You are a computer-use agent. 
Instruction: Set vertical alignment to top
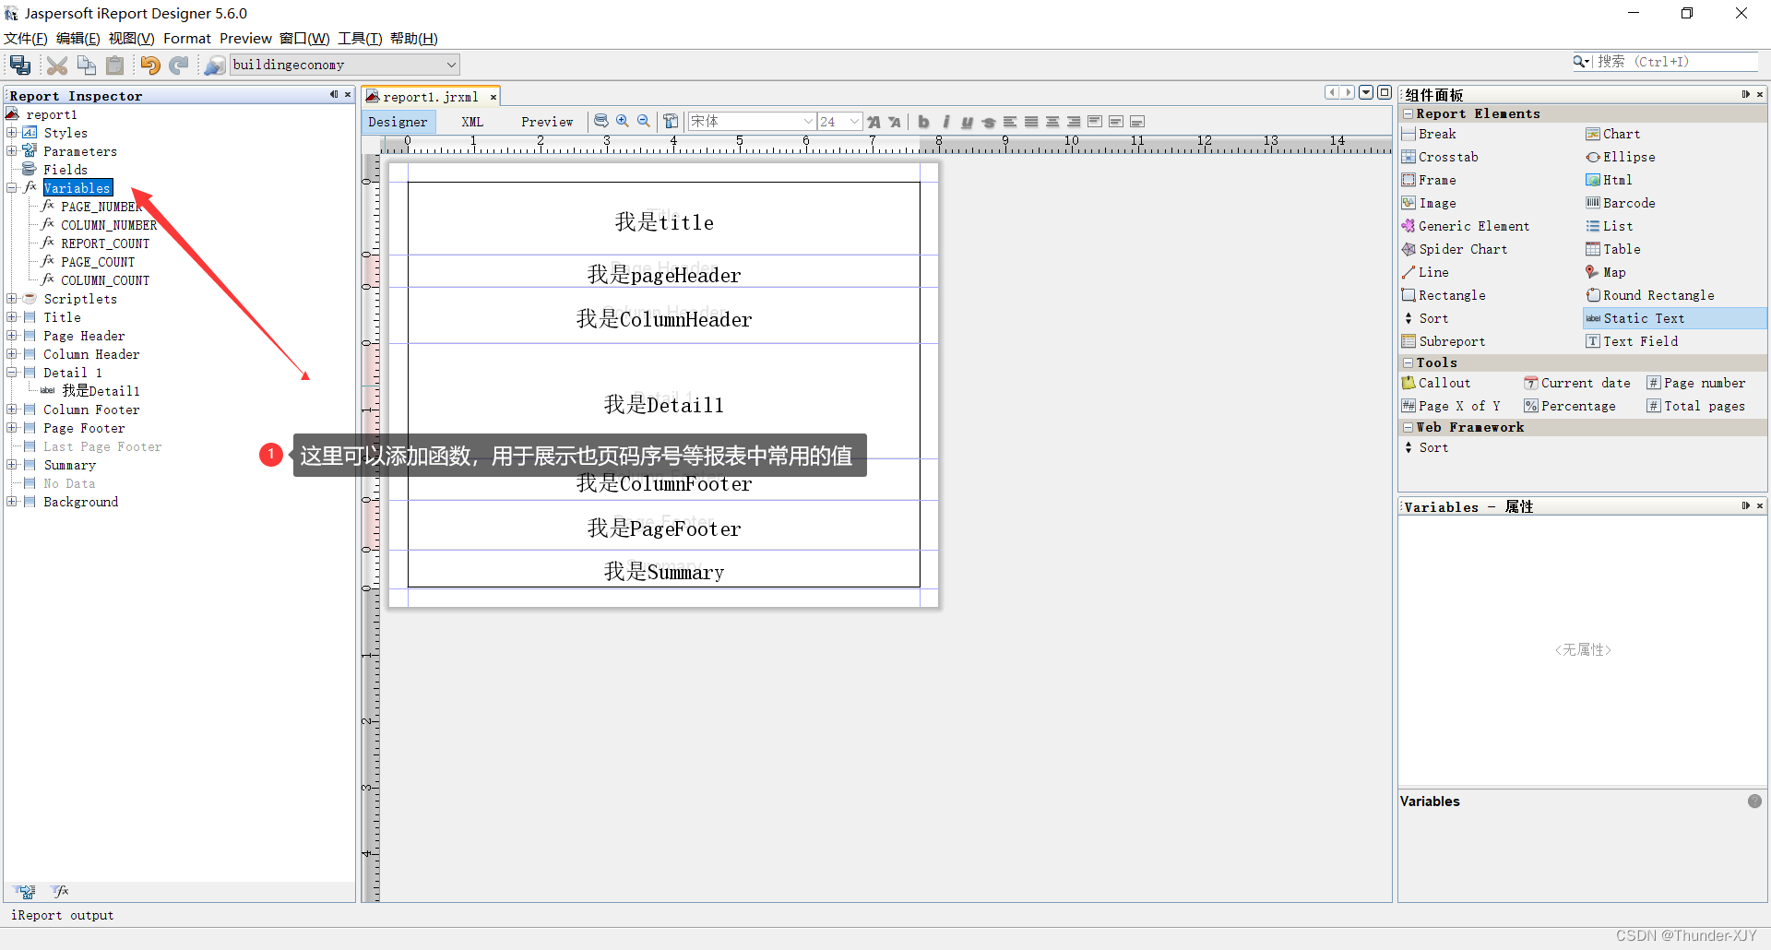pos(1095,121)
